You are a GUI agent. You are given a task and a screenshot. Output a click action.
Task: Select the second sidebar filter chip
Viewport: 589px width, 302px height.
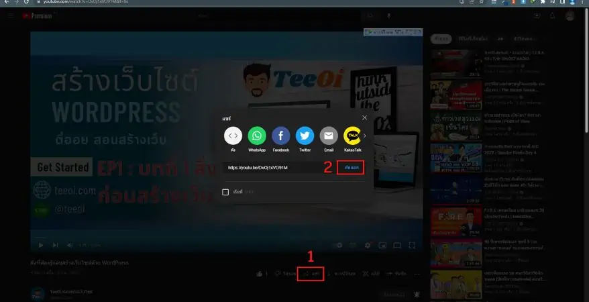(472, 39)
